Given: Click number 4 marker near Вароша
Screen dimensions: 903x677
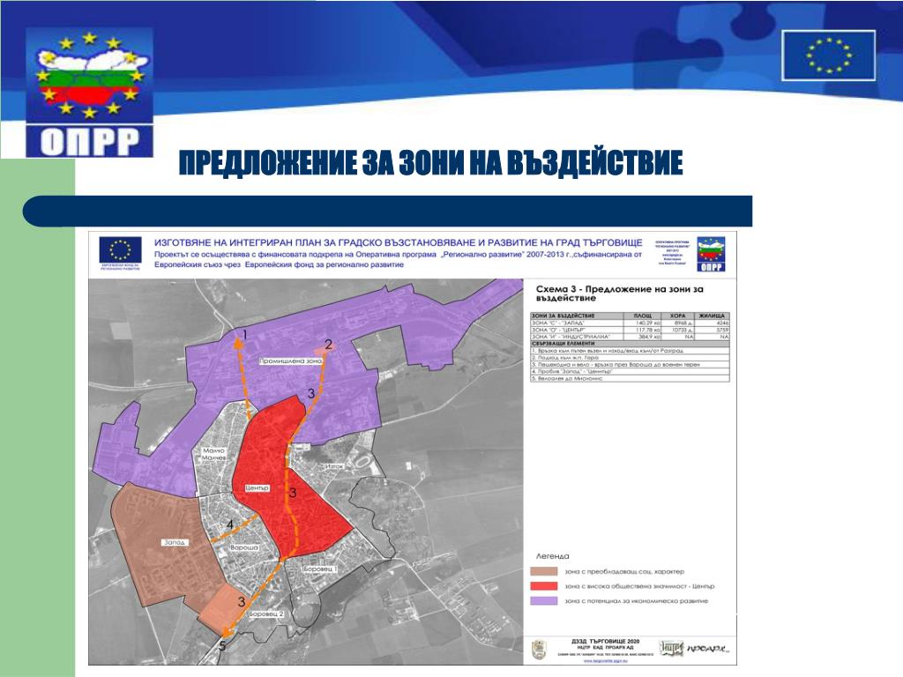Looking at the screenshot, I should 230,525.
